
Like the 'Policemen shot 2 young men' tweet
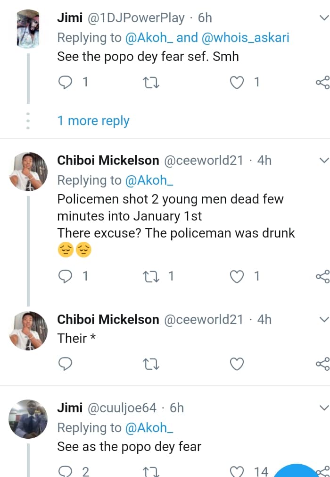tap(237, 276)
